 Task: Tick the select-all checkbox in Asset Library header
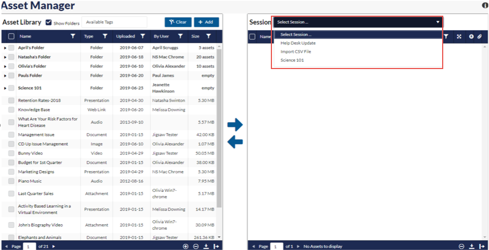[x=12, y=36]
